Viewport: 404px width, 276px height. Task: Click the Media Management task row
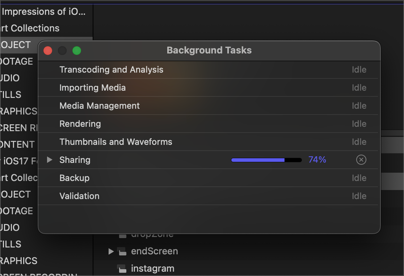208,106
